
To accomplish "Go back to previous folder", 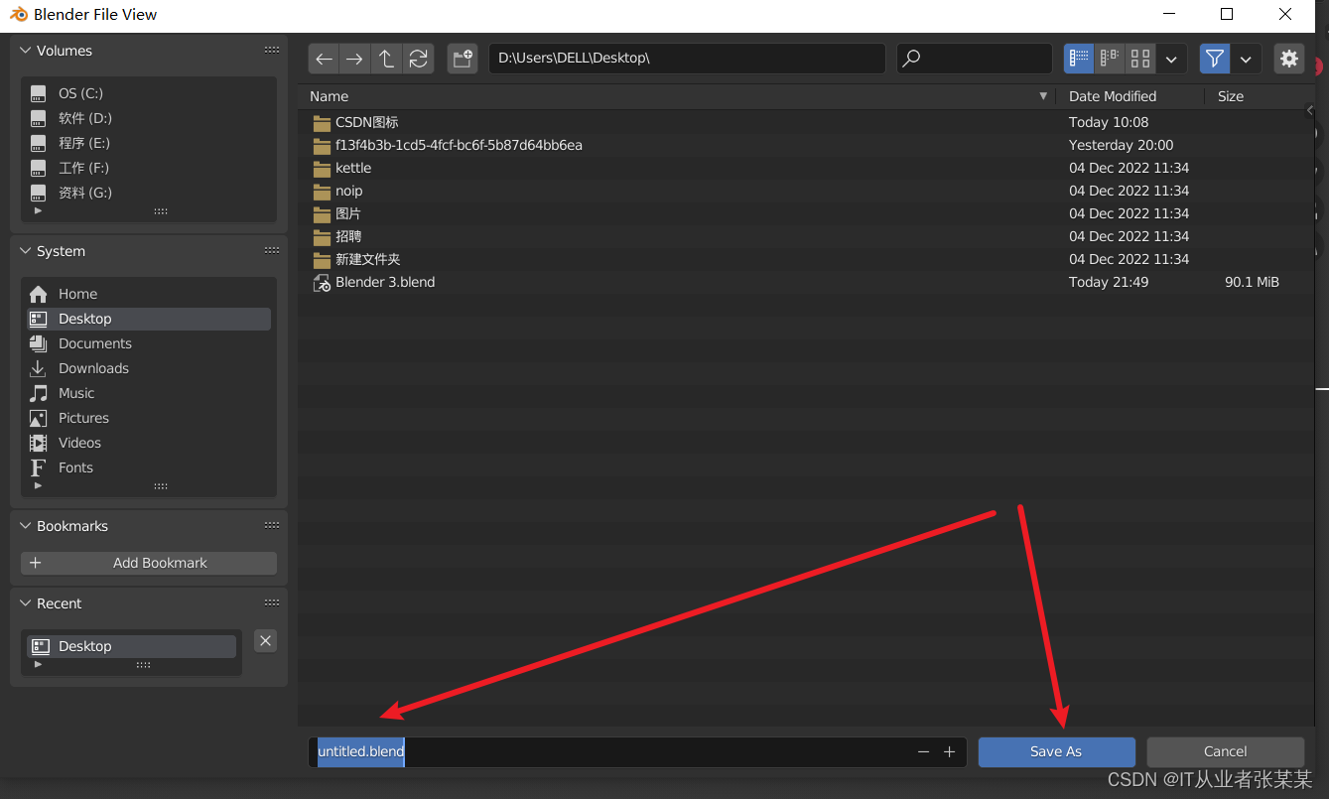I will [324, 59].
